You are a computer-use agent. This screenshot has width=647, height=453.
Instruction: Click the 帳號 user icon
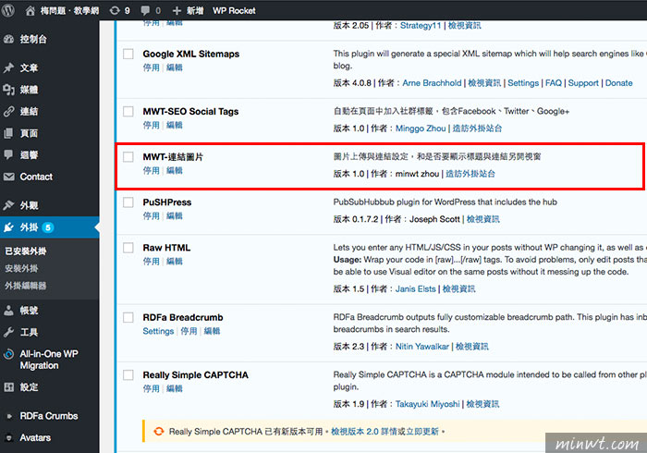point(8,311)
